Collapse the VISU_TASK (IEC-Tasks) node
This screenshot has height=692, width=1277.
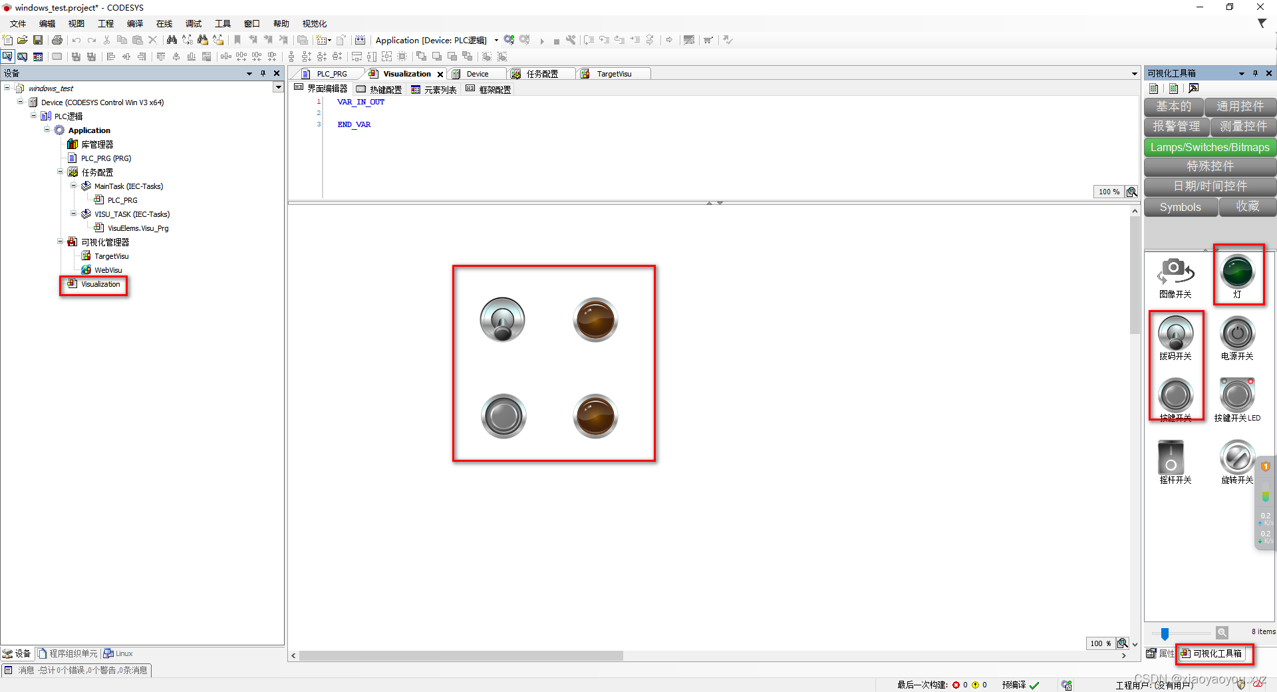74,214
